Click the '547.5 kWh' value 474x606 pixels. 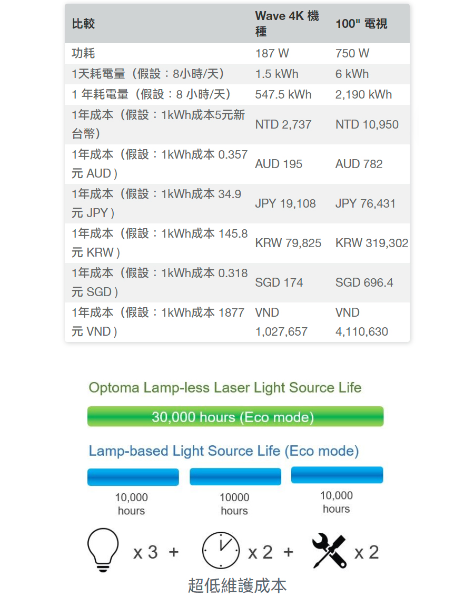click(283, 94)
